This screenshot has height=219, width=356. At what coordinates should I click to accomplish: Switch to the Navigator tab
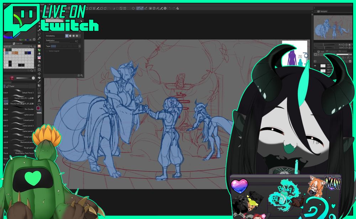pos(323,11)
